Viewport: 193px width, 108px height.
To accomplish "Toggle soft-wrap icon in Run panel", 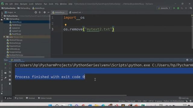I will [x=10, y=72].
